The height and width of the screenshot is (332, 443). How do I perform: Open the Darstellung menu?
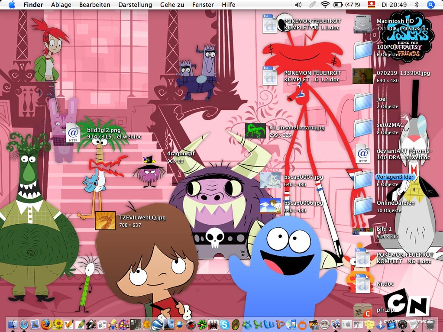click(x=135, y=5)
